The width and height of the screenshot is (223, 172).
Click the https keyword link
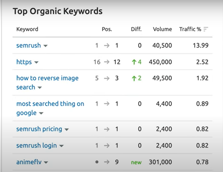tap(24, 62)
